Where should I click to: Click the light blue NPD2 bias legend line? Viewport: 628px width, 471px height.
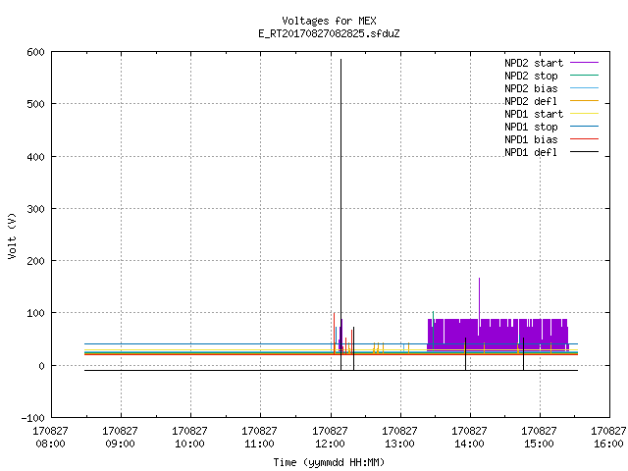585,88
